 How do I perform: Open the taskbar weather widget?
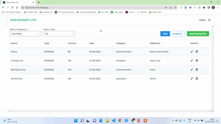(10, 121)
